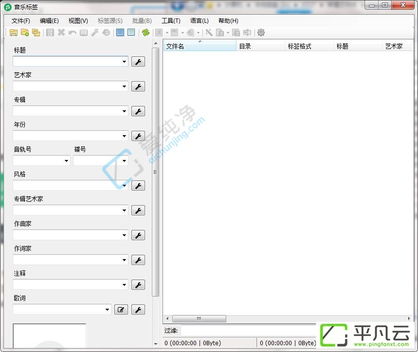Open the 视图(V) menu
Image resolution: width=418 pixels, height=352 pixels.
78,21
